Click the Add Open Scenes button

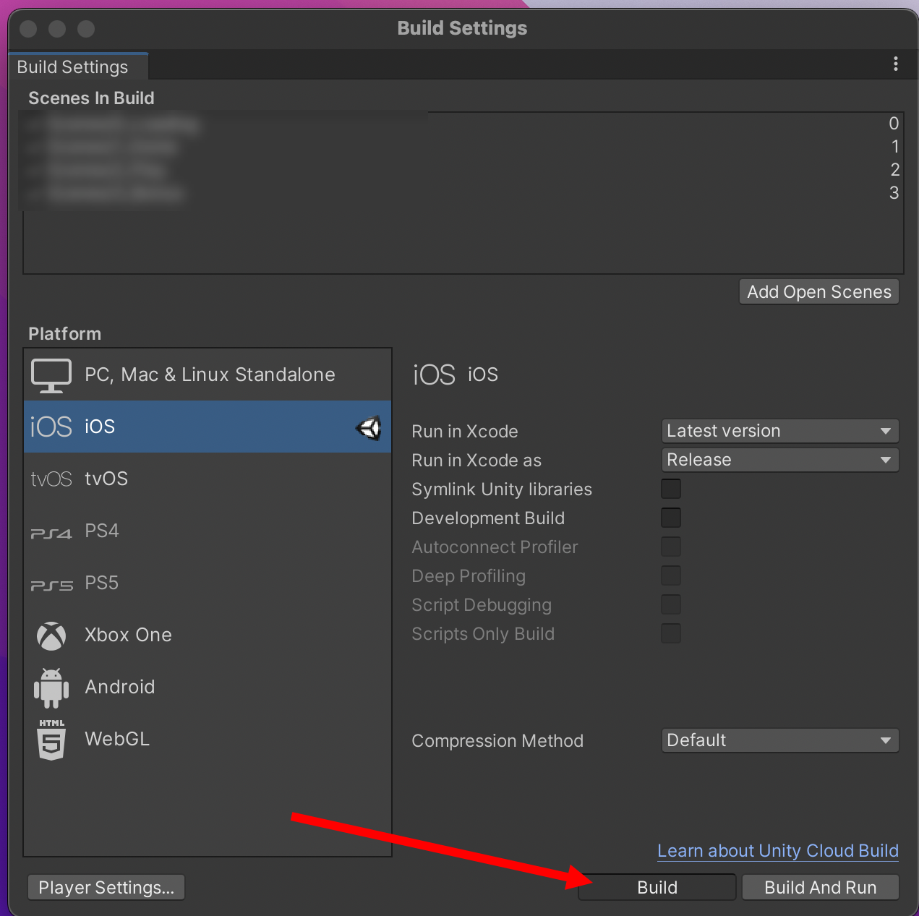[819, 292]
